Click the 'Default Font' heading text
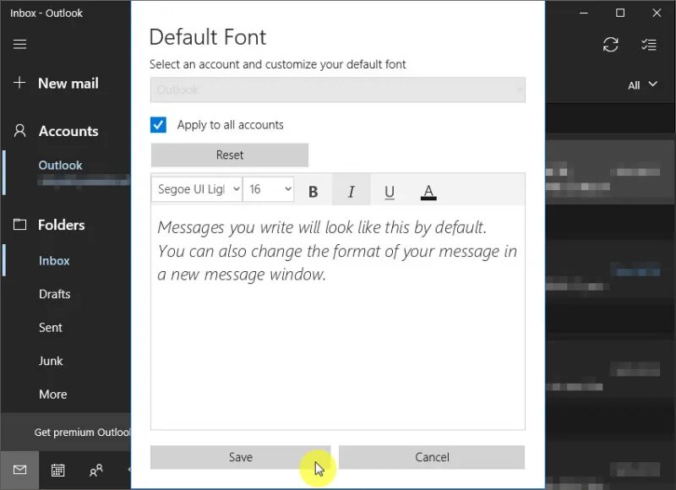This screenshot has height=490, width=676. coord(207,37)
